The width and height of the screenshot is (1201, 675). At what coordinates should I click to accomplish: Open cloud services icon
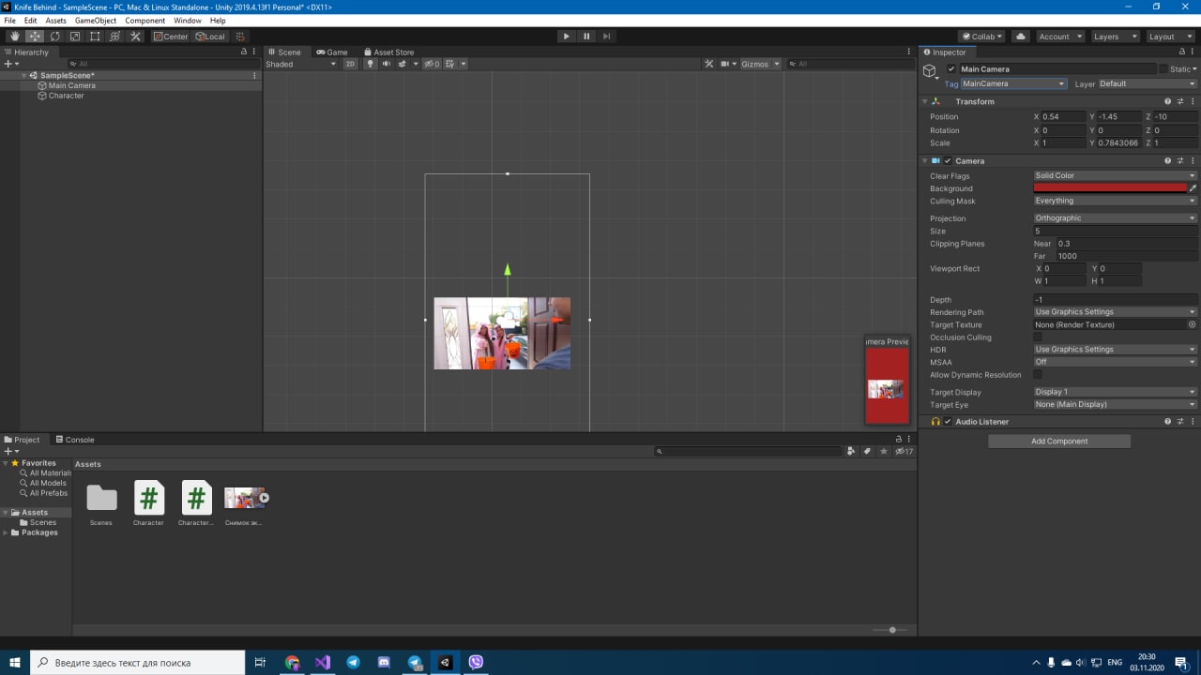pyautogui.click(x=1021, y=37)
